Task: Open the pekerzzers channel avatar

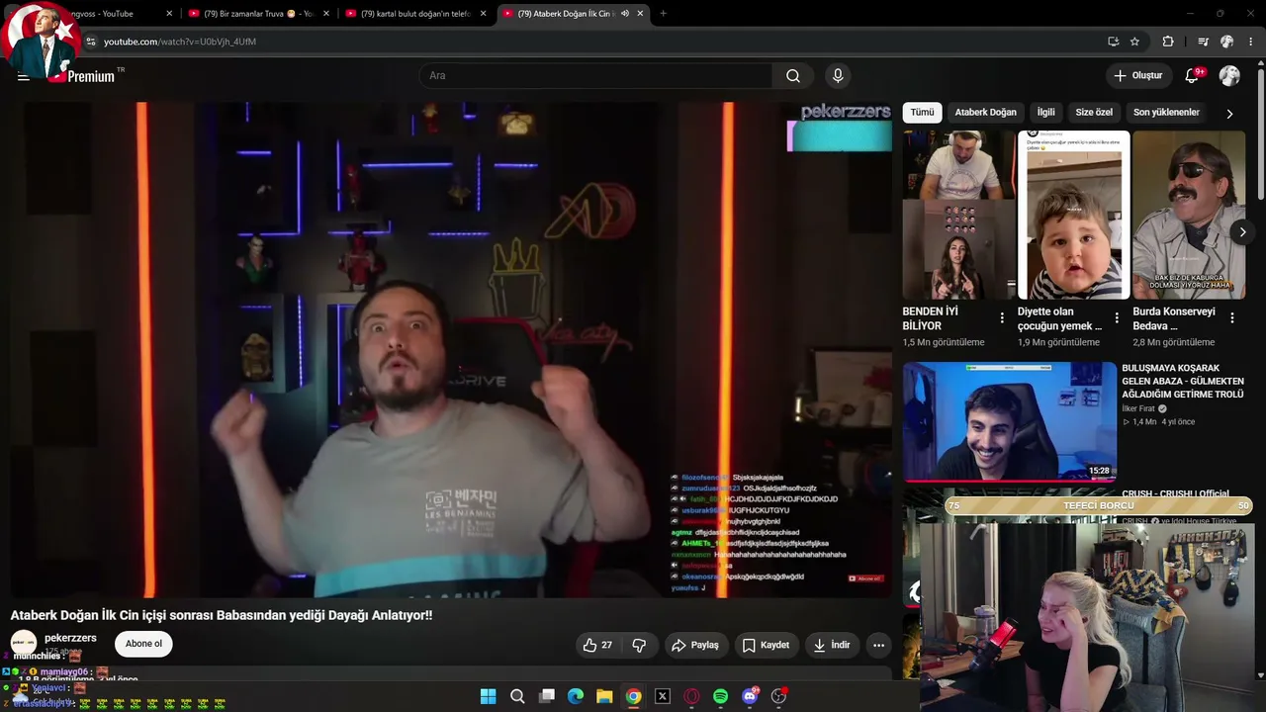Action: 24,644
